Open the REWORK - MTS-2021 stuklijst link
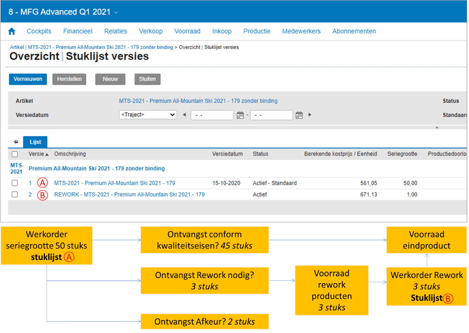 129,195
